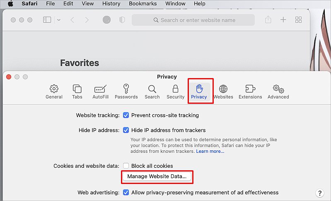The image size is (331, 201).
Task: Open the help question mark button
Action: [319, 193]
